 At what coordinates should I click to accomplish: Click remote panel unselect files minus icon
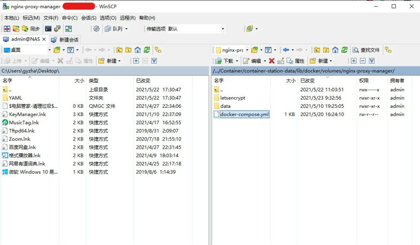pyautogui.click(x=363, y=61)
